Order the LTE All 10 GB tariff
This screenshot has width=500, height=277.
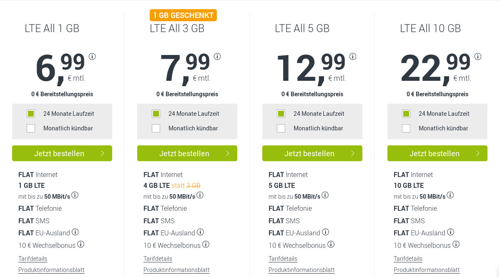(x=437, y=153)
